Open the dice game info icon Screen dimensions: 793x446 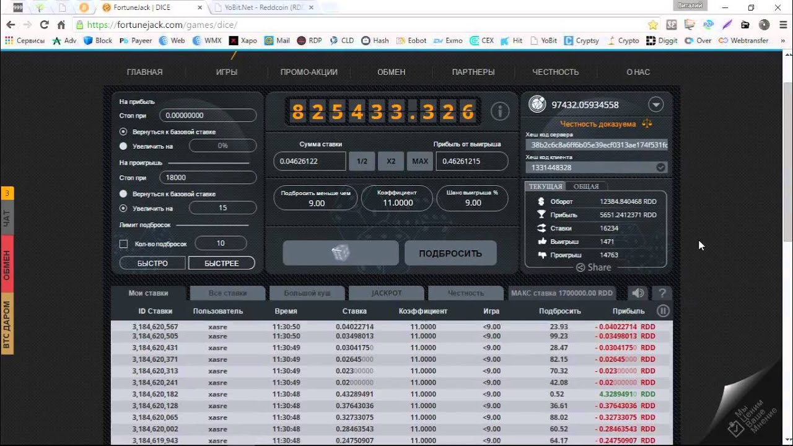click(500, 111)
